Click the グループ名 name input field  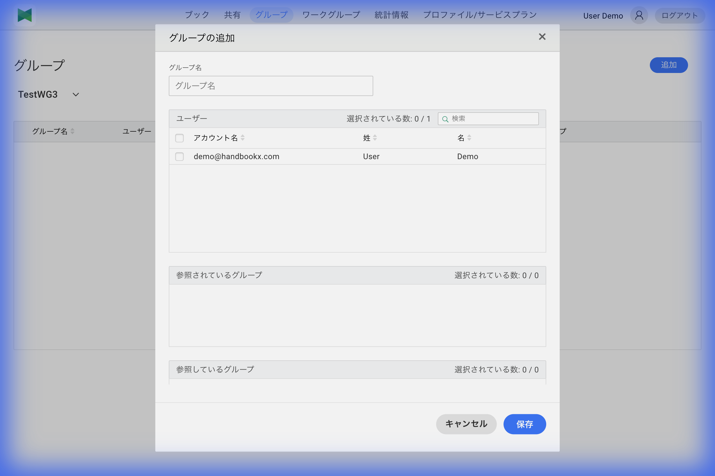point(271,86)
